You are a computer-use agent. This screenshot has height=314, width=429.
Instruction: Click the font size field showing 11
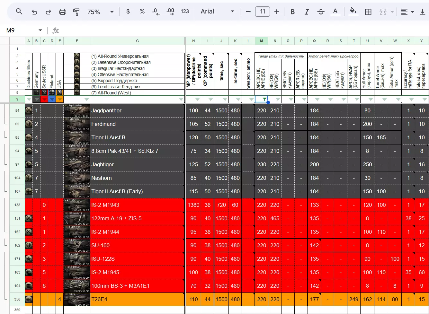pos(263,12)
